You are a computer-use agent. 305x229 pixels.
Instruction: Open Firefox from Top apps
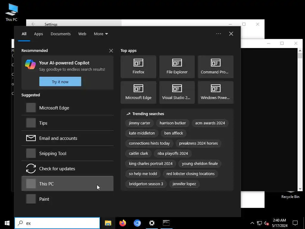pyautogui.click(x=138, y=67)
